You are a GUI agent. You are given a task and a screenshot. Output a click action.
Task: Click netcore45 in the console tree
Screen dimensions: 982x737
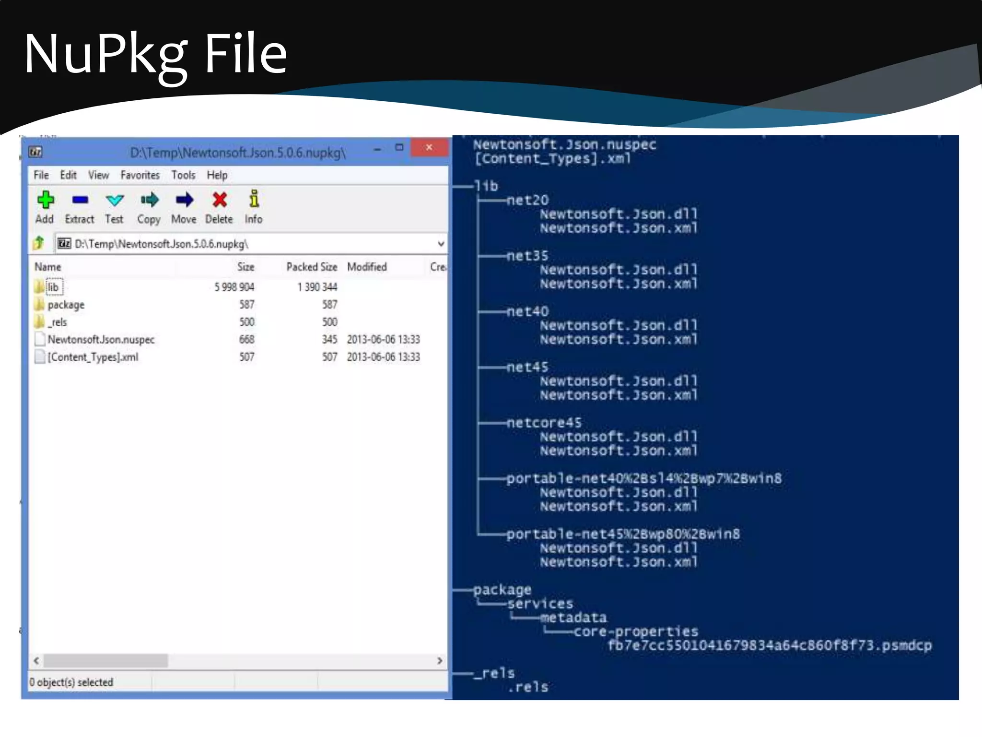(x=544, y=422)
